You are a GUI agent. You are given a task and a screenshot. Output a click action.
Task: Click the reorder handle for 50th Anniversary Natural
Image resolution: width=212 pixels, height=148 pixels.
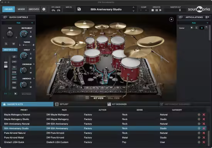(x=199, y=124)
